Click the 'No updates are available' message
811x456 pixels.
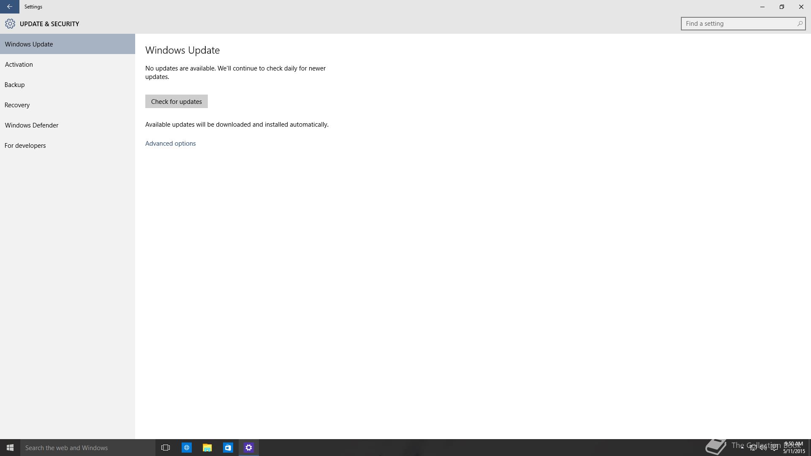point(235,73)
